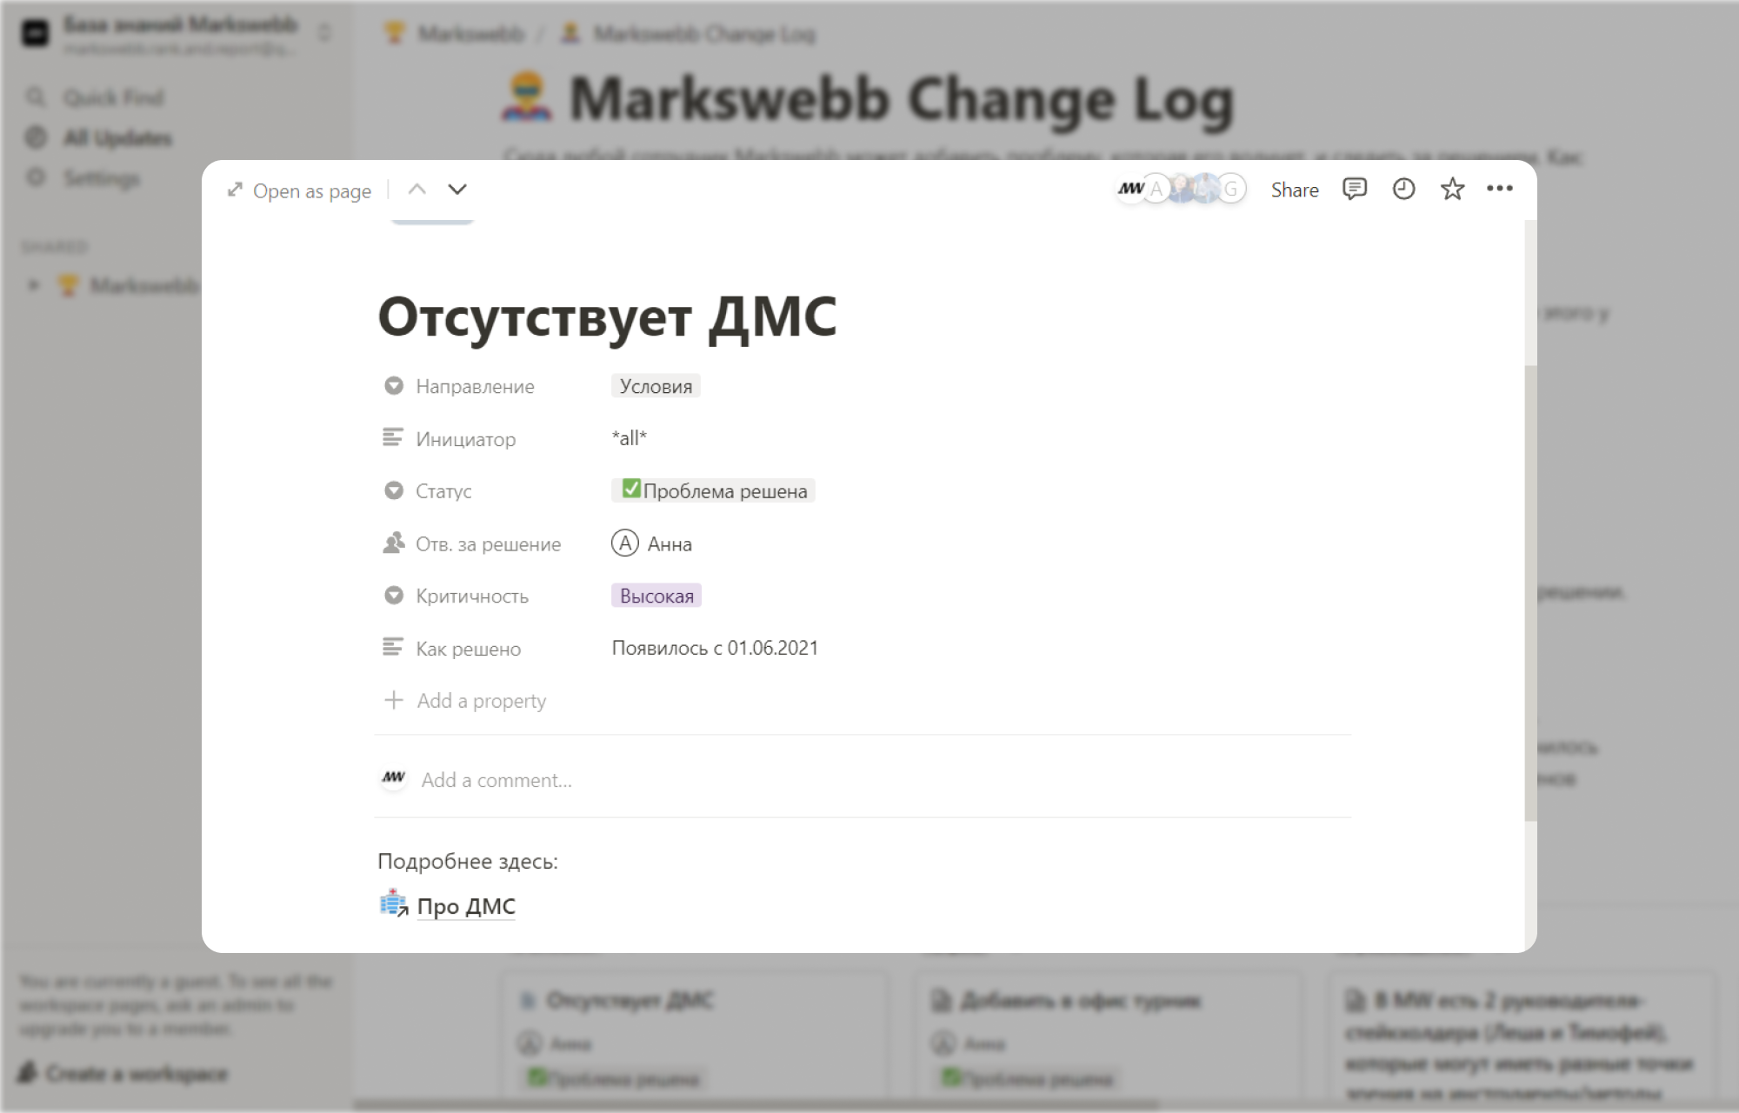Click the Отв. за решение property label
Viewport: 1739px width, 1113px height.
pyautogui.click(x=488, y=544)
